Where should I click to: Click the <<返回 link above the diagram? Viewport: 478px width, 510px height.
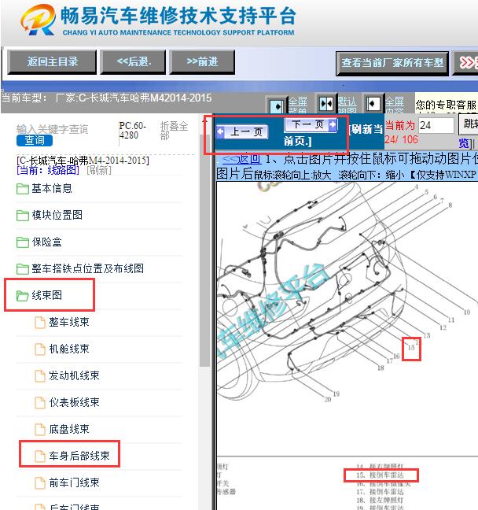pos(241,159)
